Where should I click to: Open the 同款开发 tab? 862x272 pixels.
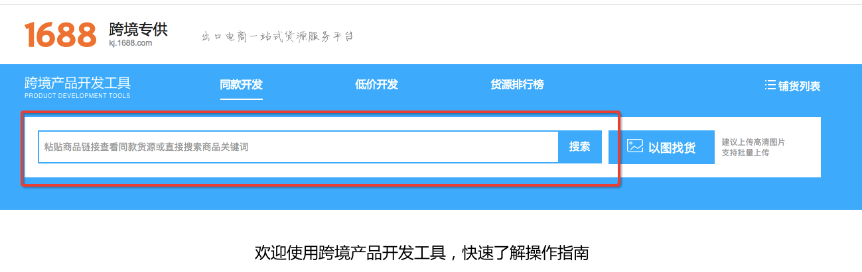(242, 85)
